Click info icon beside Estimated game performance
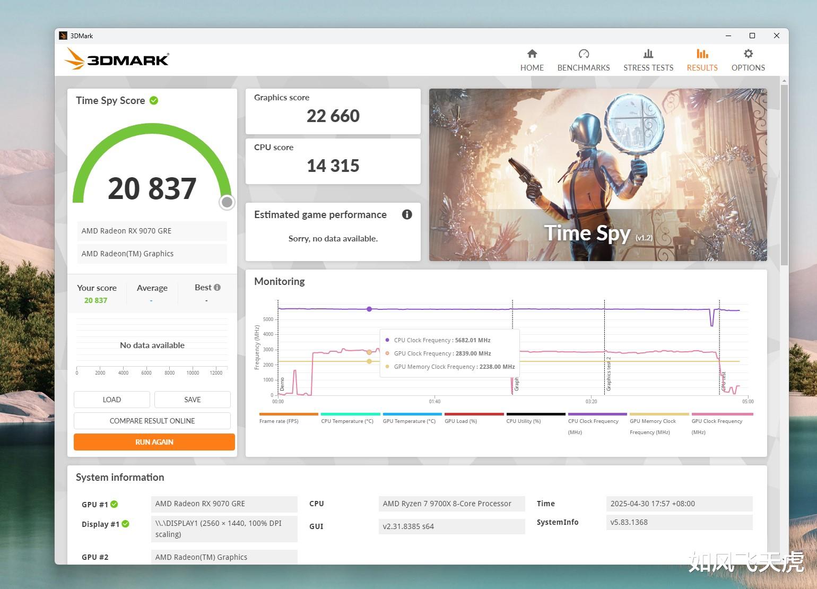 click(x=407, y=214)
